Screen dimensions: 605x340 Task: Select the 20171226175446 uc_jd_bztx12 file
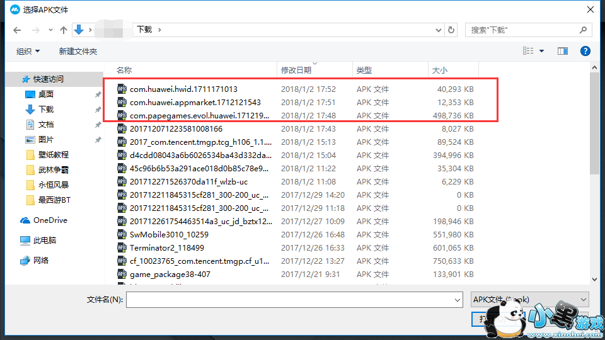(200, 221)
